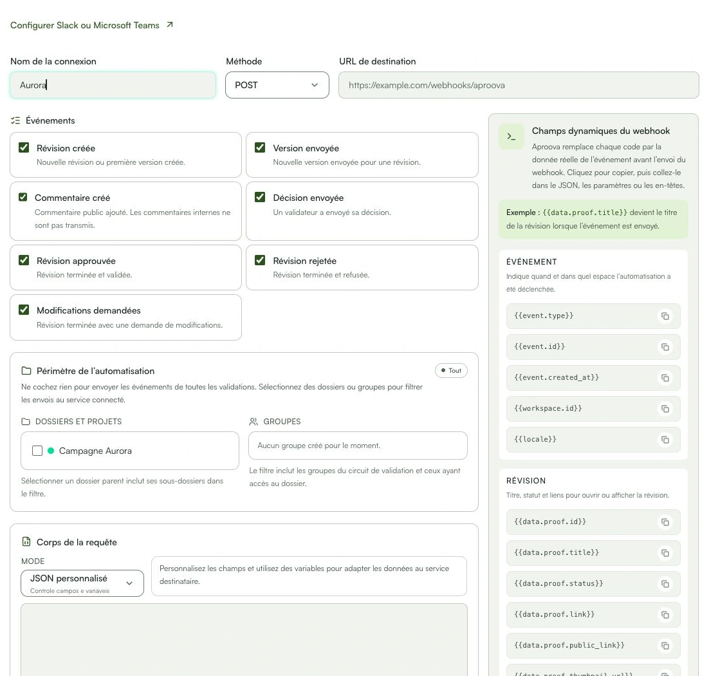Focus the Nom de la connexion field
709x676 pixels.
(113, 85)
